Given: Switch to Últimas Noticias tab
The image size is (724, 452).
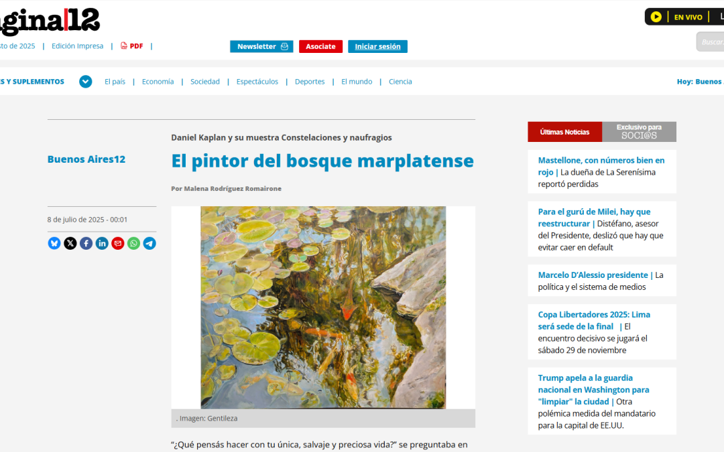Looking at the screenshot, I should point(564,132).
